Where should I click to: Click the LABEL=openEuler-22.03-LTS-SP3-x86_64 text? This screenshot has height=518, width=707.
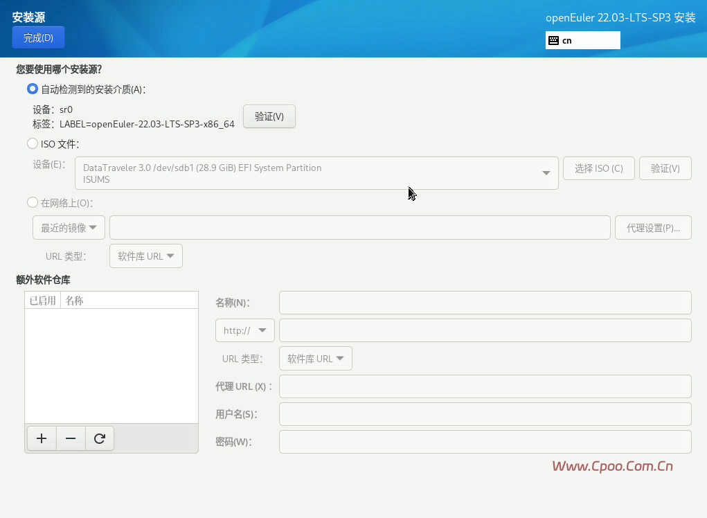click(147, 124)
